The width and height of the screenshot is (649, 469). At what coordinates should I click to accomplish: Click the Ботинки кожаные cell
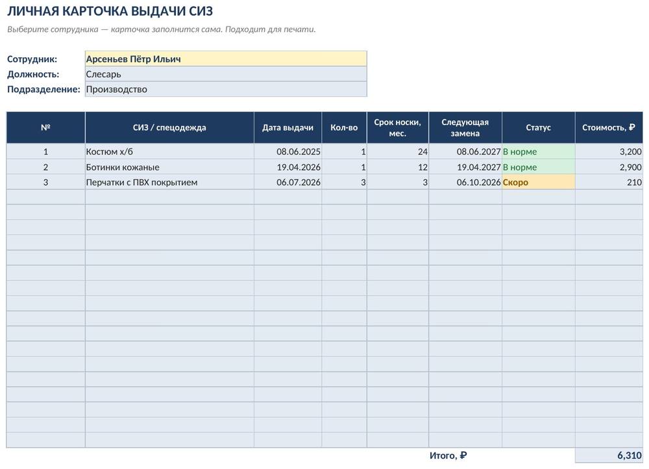coord(169,167)
